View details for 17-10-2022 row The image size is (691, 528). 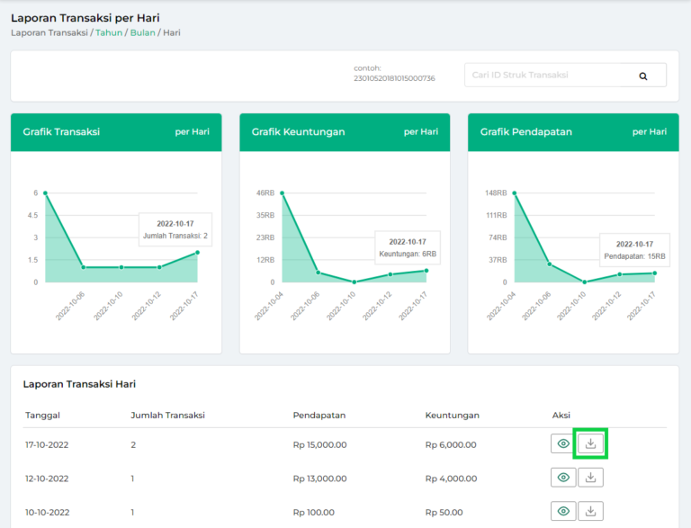563,443
